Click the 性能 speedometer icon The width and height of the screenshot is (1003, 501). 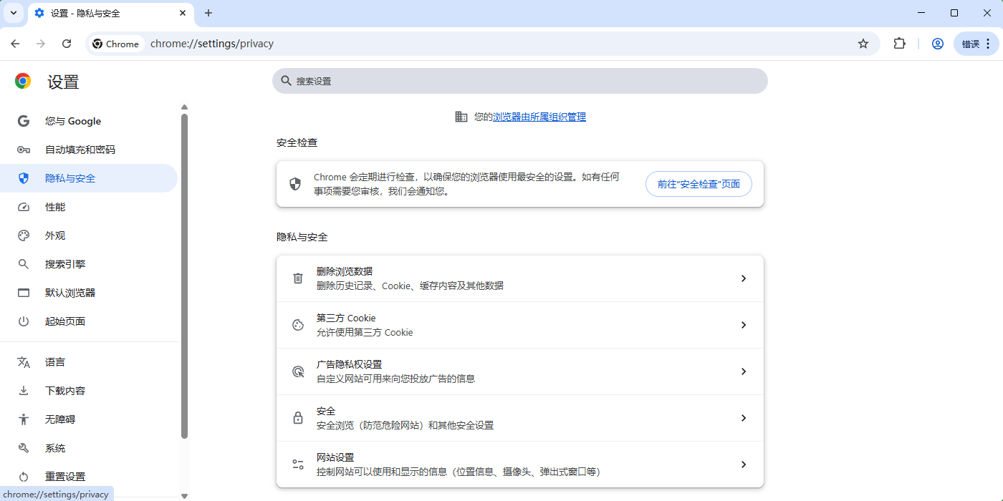[x=24, y=207]
